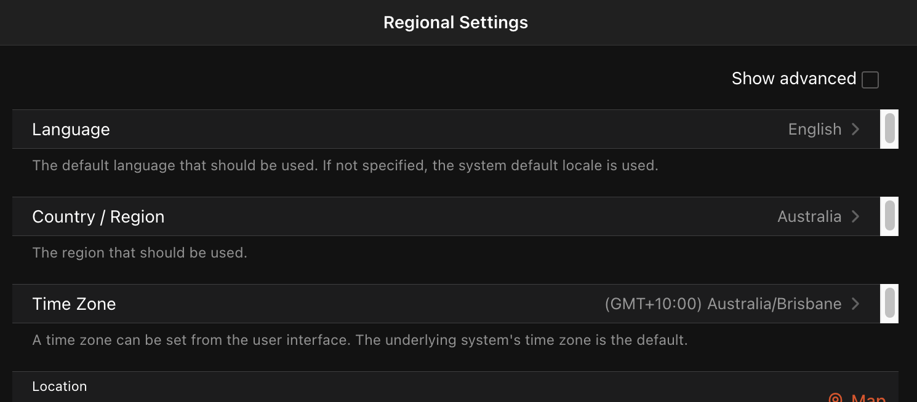Click the (GMT+10:00) Australia/Brisbane value

[x=723, y=304]
